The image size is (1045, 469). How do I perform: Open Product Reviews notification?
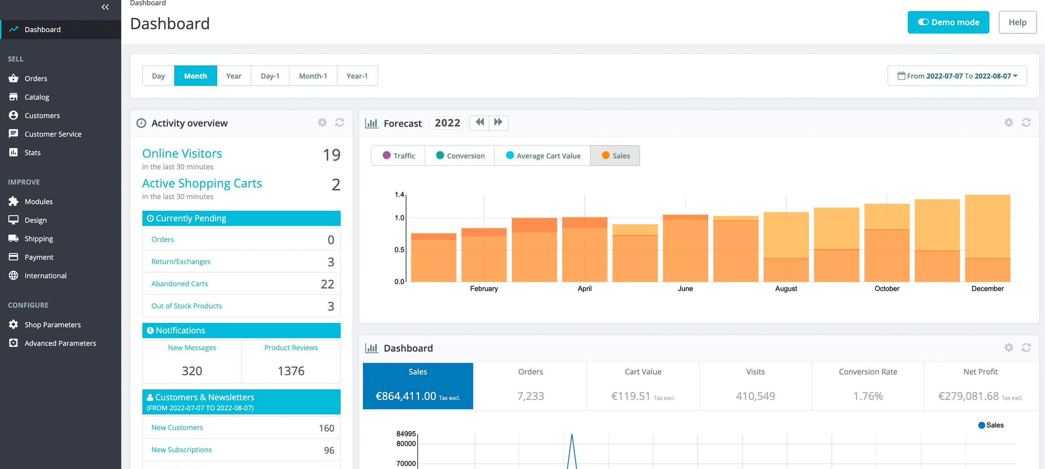(291, 347)
